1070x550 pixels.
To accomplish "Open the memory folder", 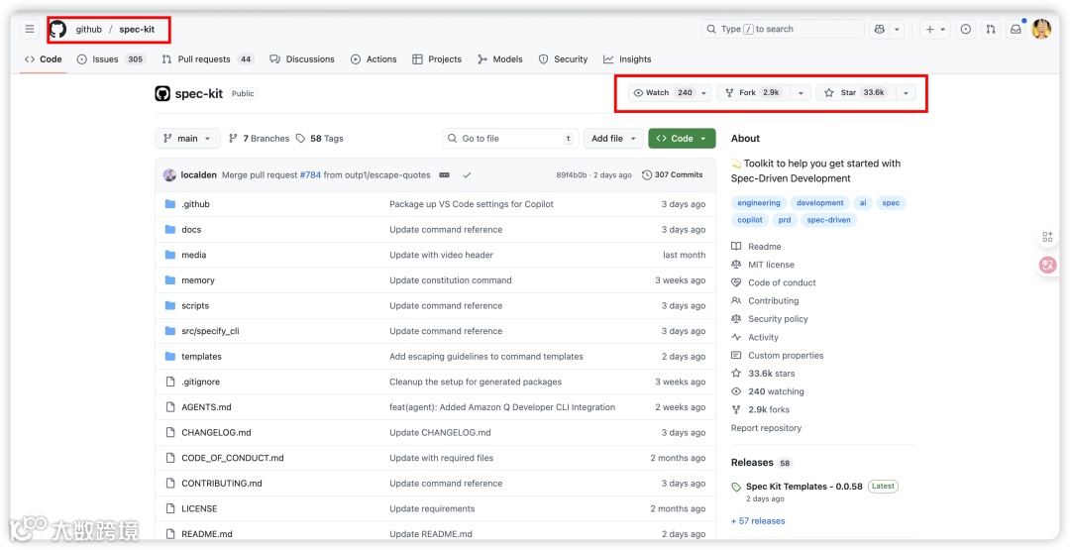I will point(198,280).
